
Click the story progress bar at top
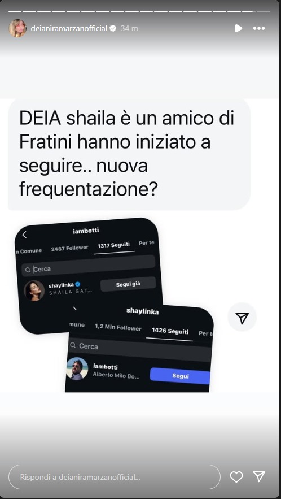click(139, 12)
